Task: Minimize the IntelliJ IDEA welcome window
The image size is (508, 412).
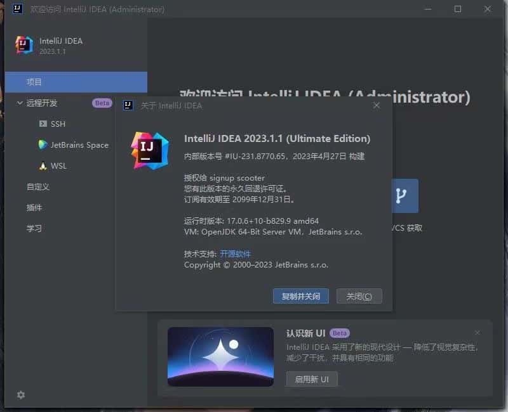Action: [428, 9]
